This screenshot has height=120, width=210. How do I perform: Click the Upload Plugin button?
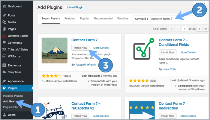tap(74, 7)
